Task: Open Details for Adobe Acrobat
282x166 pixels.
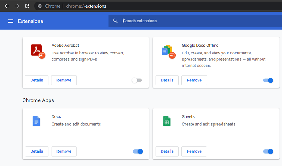Action: pos(37,80)
